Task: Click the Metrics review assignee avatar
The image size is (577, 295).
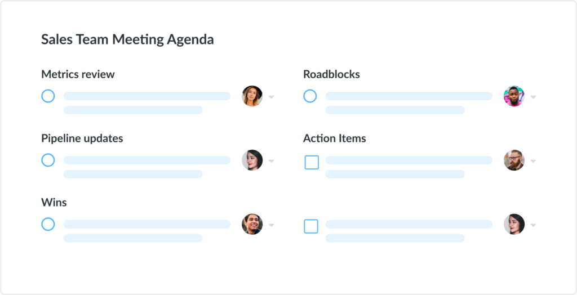Action: (x=252, y=96)
